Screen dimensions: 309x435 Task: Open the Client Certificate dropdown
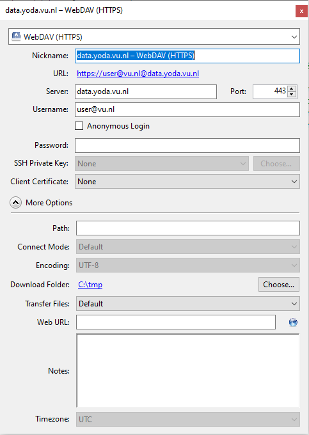coord(187,182)
